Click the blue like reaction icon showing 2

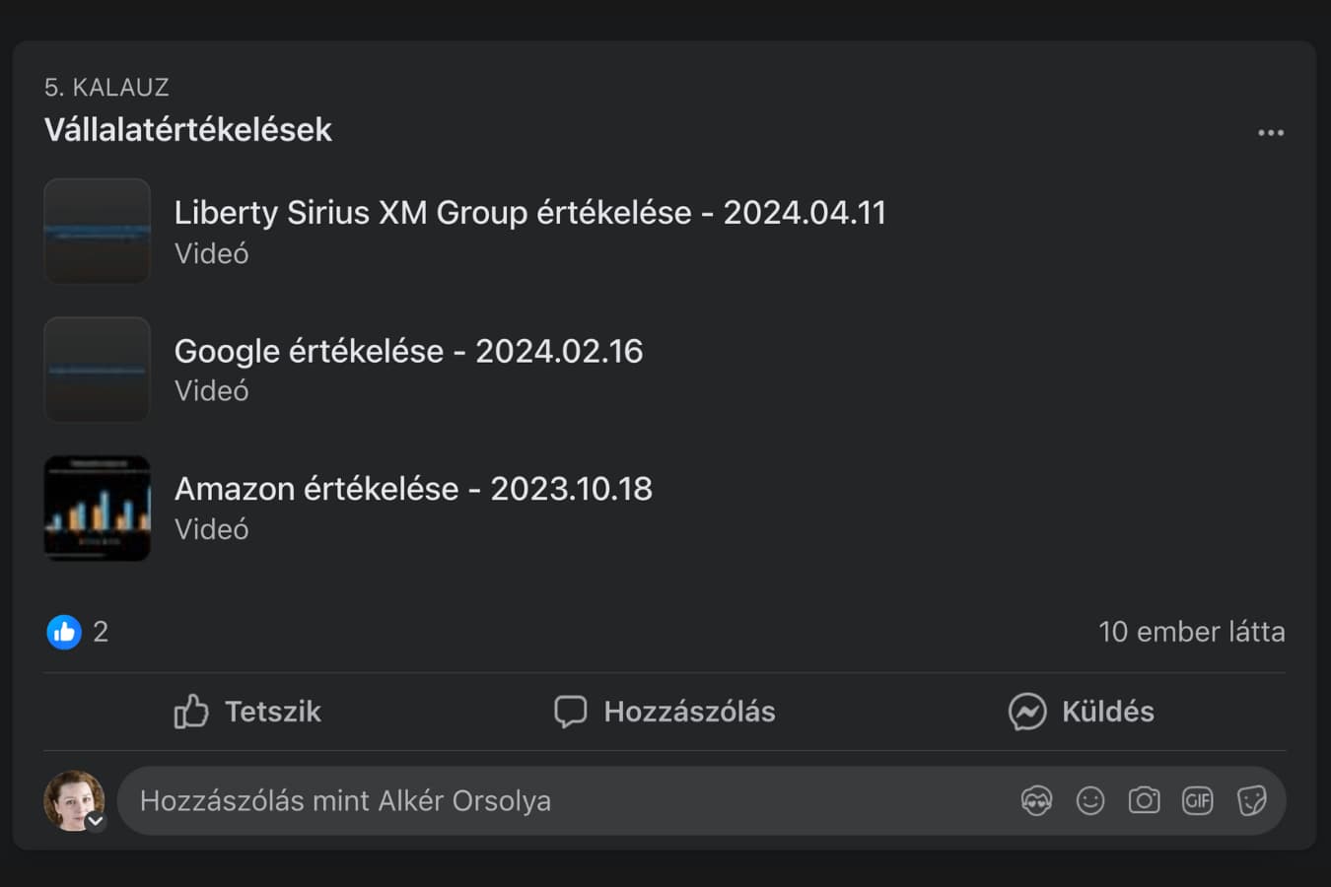(63, 632)
